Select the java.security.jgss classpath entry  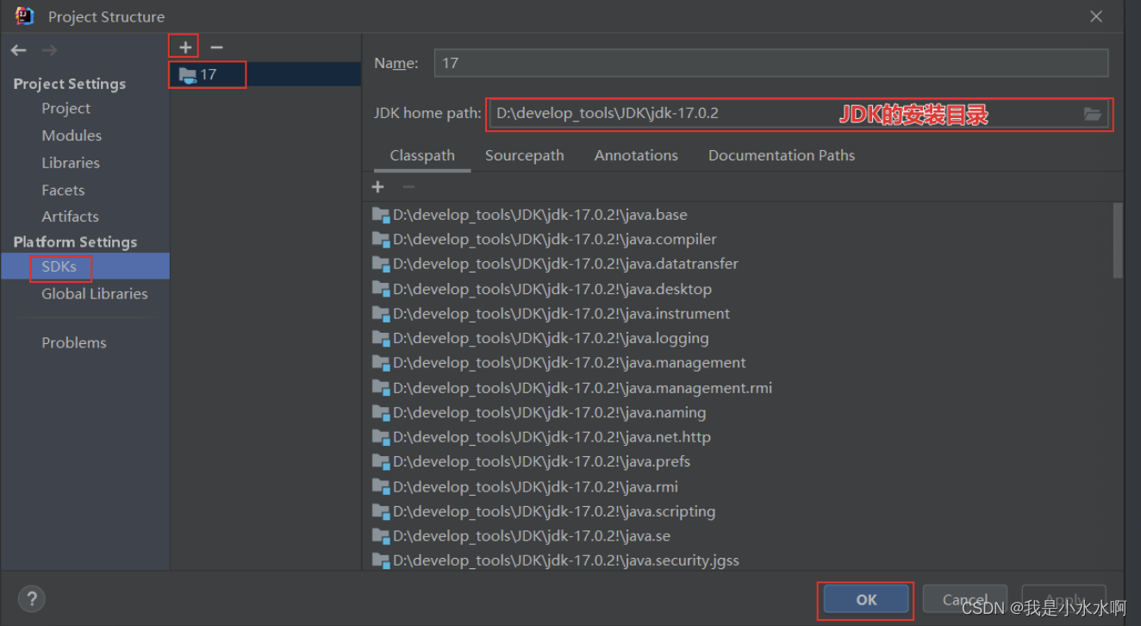(555, 560)
